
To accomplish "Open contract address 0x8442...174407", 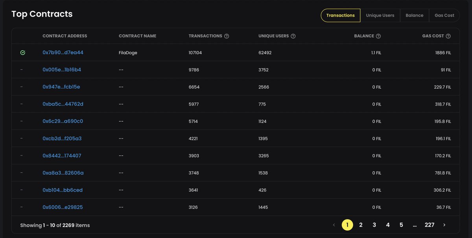I will 62,156.
